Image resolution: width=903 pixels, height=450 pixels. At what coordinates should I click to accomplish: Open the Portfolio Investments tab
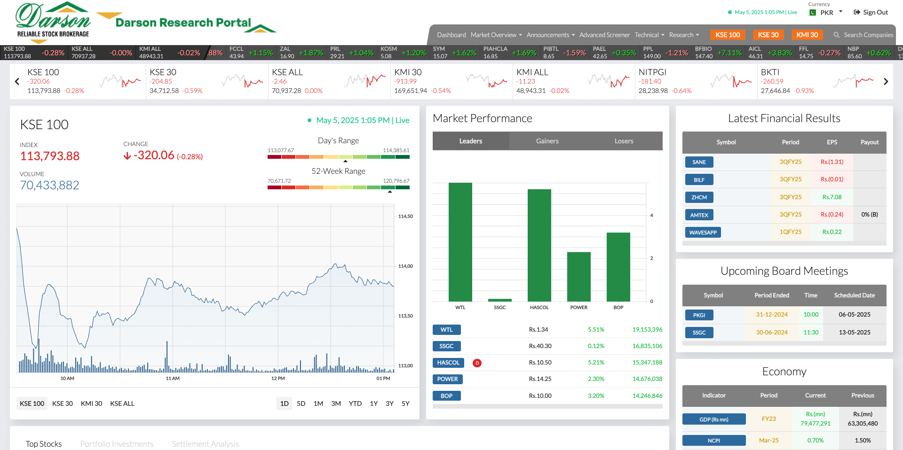(x=117, y=444)
